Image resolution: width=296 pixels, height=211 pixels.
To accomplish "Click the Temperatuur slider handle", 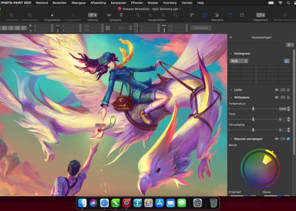I will (253, 109).
